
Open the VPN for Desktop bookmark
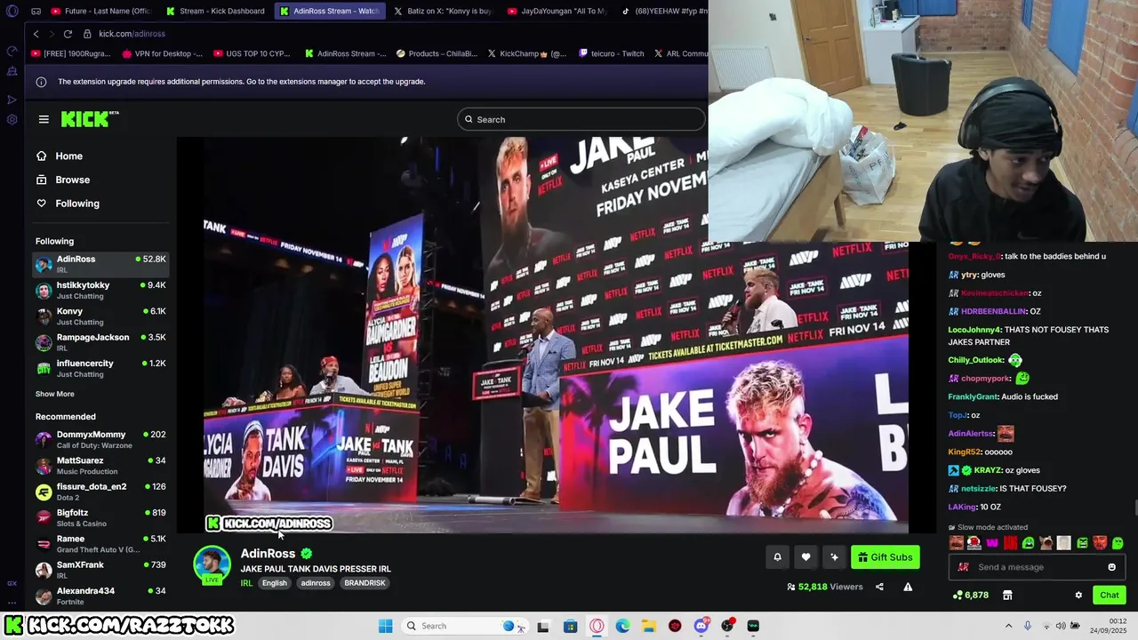tap(163, 53)
